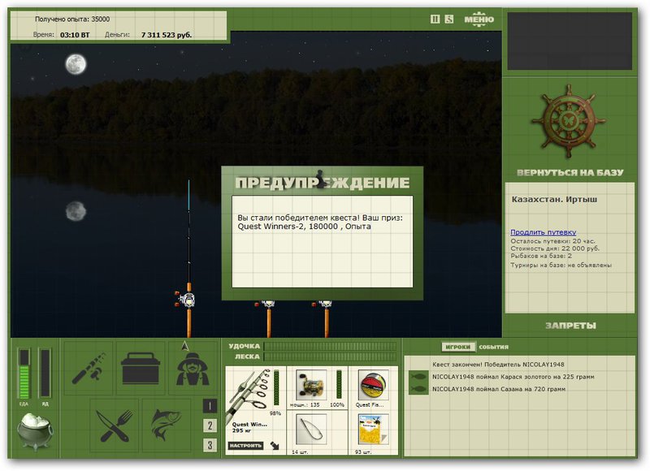Expand tackle panel with diagonal arrow
The image size is (650, 471).
pos(275,445)
